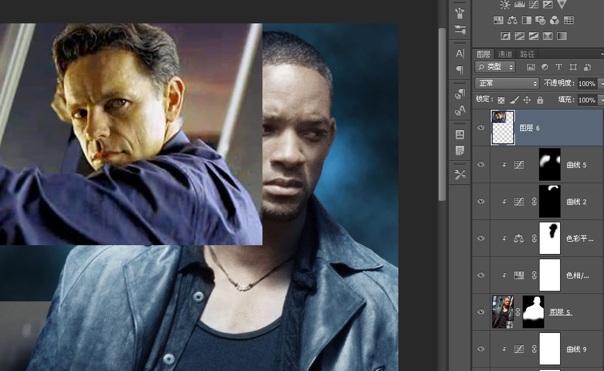
Task: Add a Color Balance adjustment from Adjustments panel
Action: tap(513, 20)
